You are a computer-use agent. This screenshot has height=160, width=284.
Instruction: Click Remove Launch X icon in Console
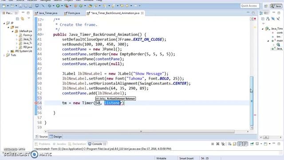[218, 144]
